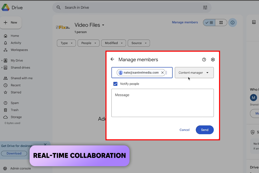The image size is (259, 173).
Task: Remove nate@santrelmedia.com chip
Action: pyautogui.click(x=162, y=73)
